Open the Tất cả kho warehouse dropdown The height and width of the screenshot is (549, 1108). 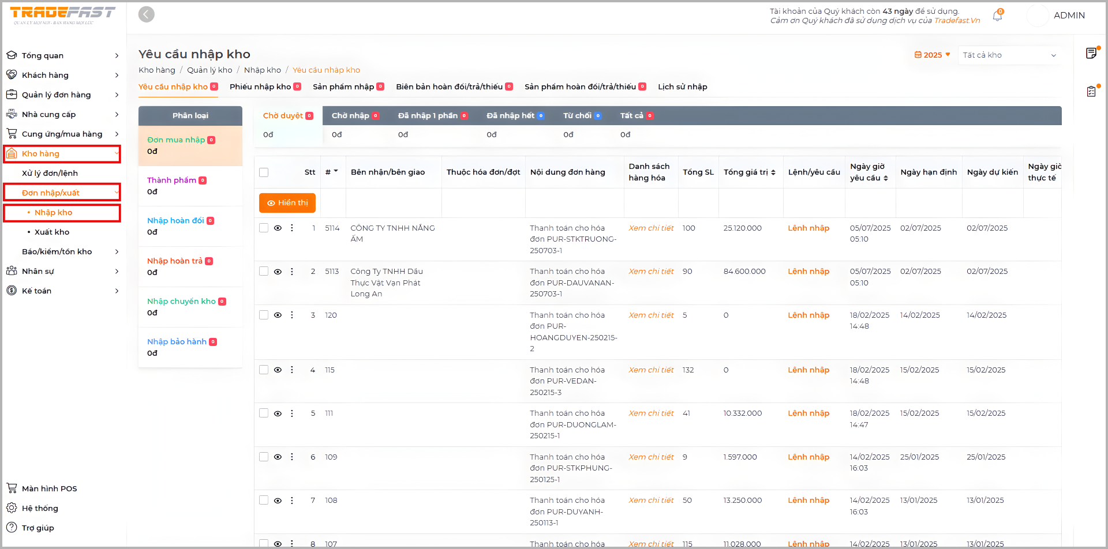(x=1009, y=55)
